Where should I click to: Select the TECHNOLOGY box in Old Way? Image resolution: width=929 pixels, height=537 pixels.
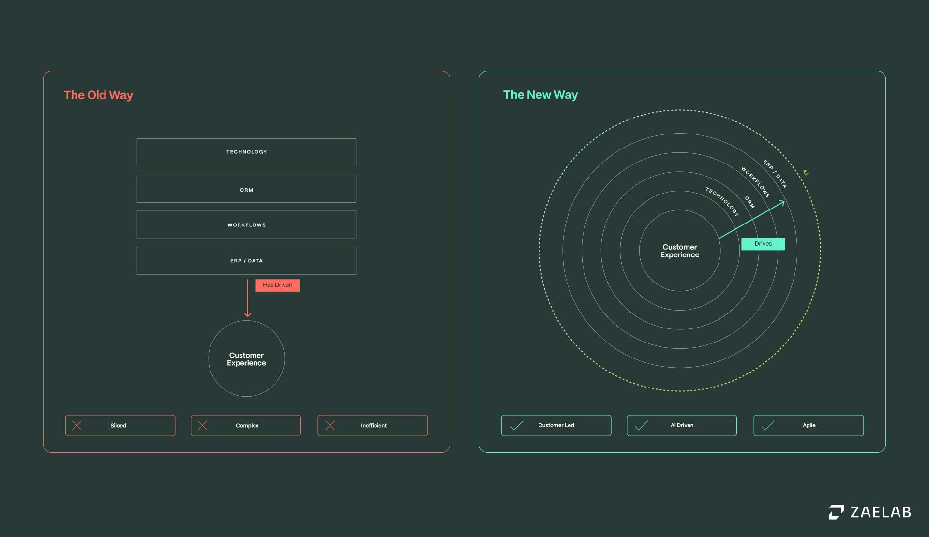pyautogui.click(x=246, y=152)
